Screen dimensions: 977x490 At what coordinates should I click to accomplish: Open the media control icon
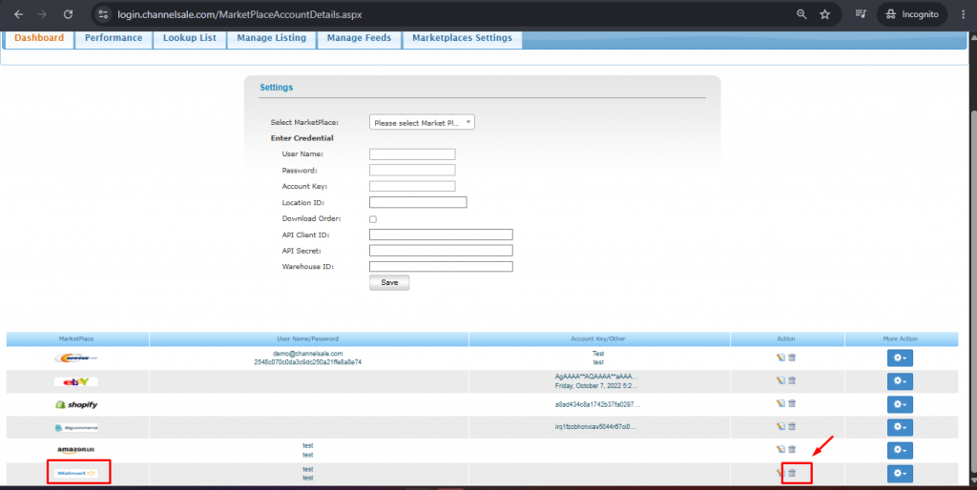click(x=861, y=14)
